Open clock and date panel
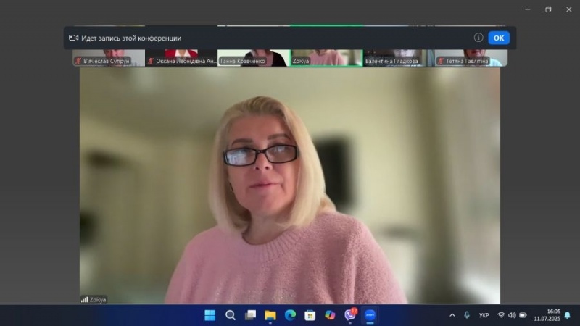 point(547,315)
